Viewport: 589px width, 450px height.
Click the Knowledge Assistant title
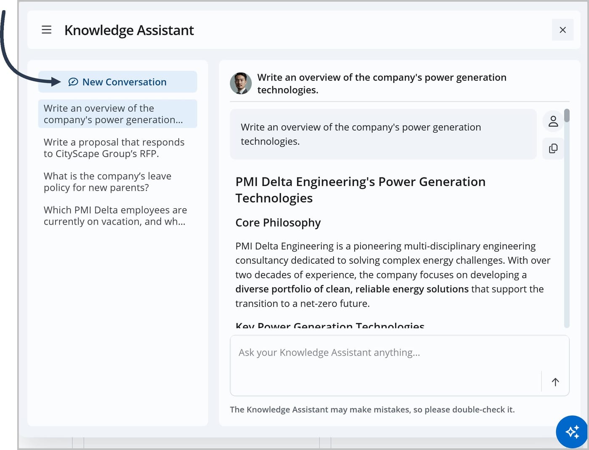pyautogui.click(x=129, y=30)
